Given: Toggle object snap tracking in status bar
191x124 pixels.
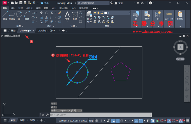Looking at the screenshot, I should (136, 121).
